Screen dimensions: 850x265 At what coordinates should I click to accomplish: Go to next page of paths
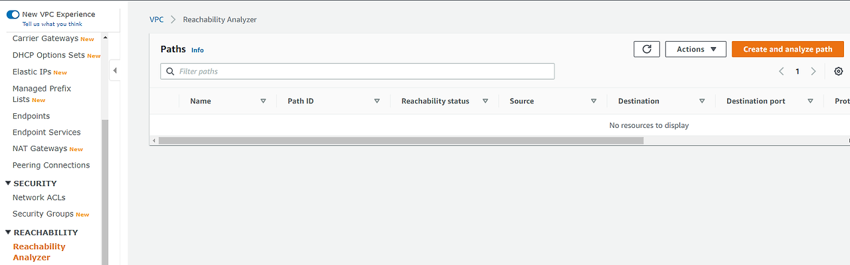click(x=813, y=72)
